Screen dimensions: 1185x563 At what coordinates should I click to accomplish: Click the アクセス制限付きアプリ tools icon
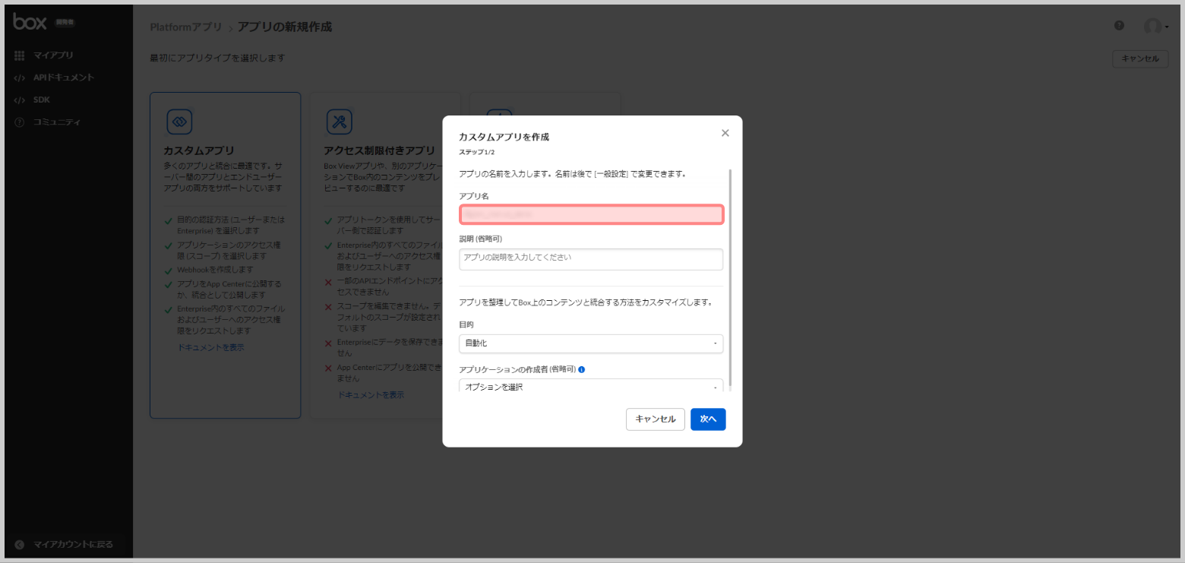click(x=339, y=121)
